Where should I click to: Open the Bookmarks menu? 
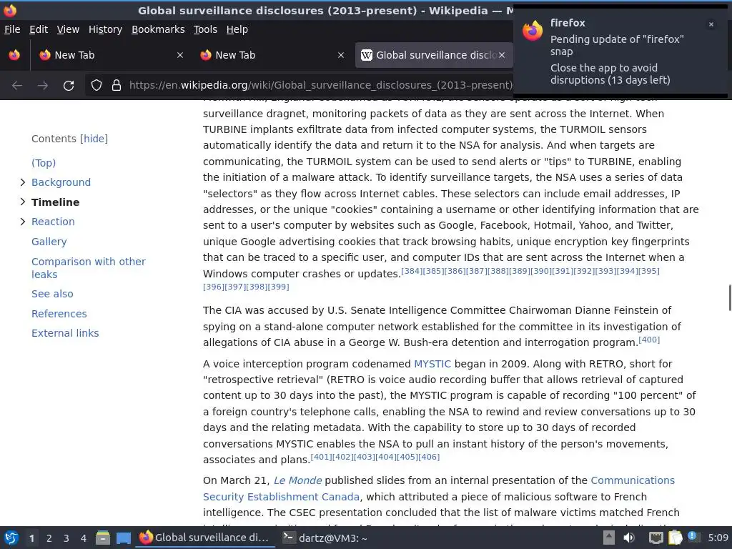(158, 29)
